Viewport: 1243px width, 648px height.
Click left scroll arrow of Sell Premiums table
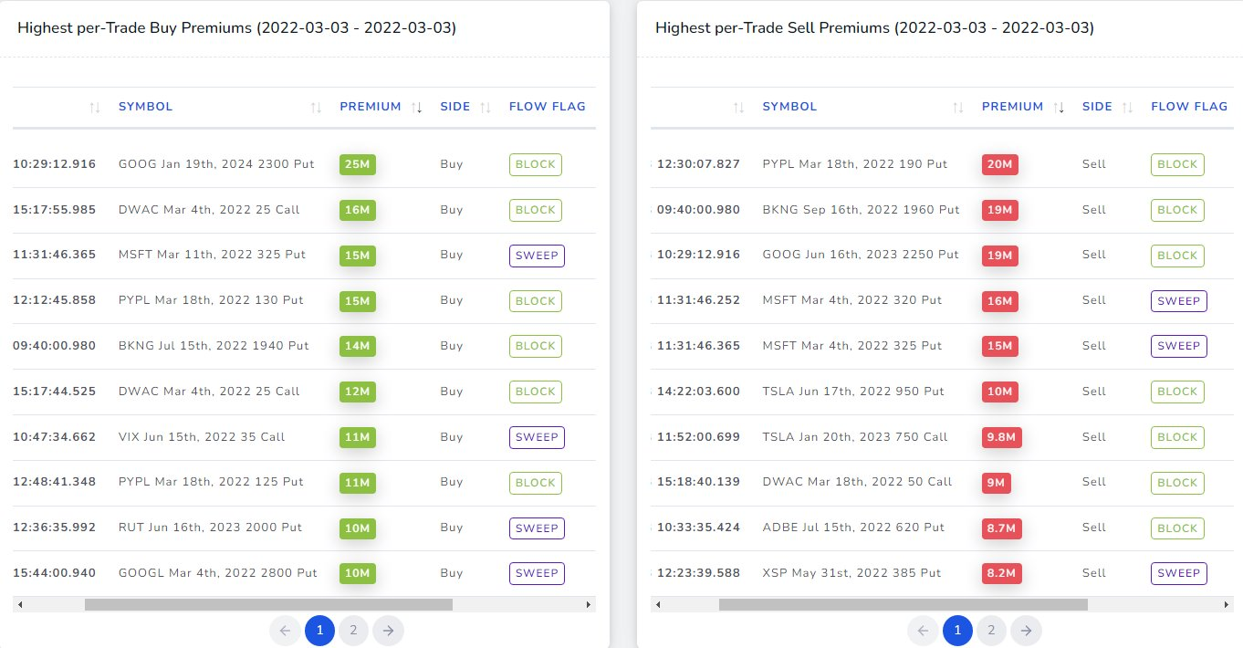658,604
